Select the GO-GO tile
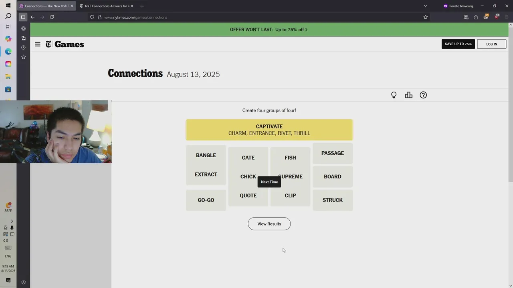The height and width of the screenshot is (288, 513). [206, 200]
